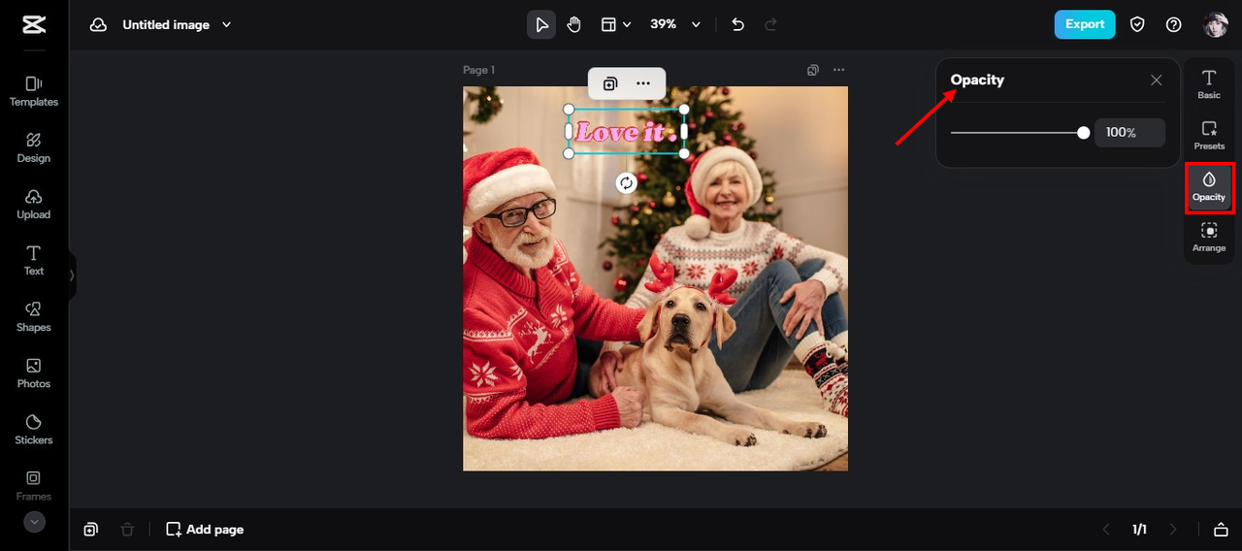This screenshot has width=1242, height=551.
Task: Open the Shapes panel
Action: pyautogui.click(x=34, y=316)
